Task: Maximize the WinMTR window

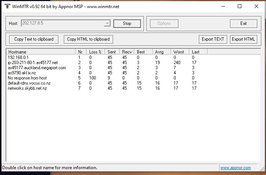Action: (240, 7)
